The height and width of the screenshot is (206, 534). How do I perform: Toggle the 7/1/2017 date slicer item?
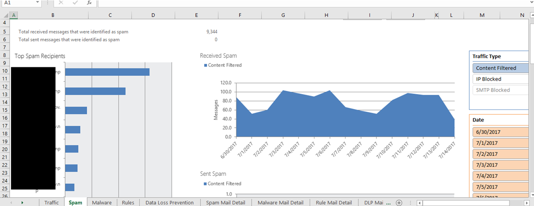click(500, 142)
